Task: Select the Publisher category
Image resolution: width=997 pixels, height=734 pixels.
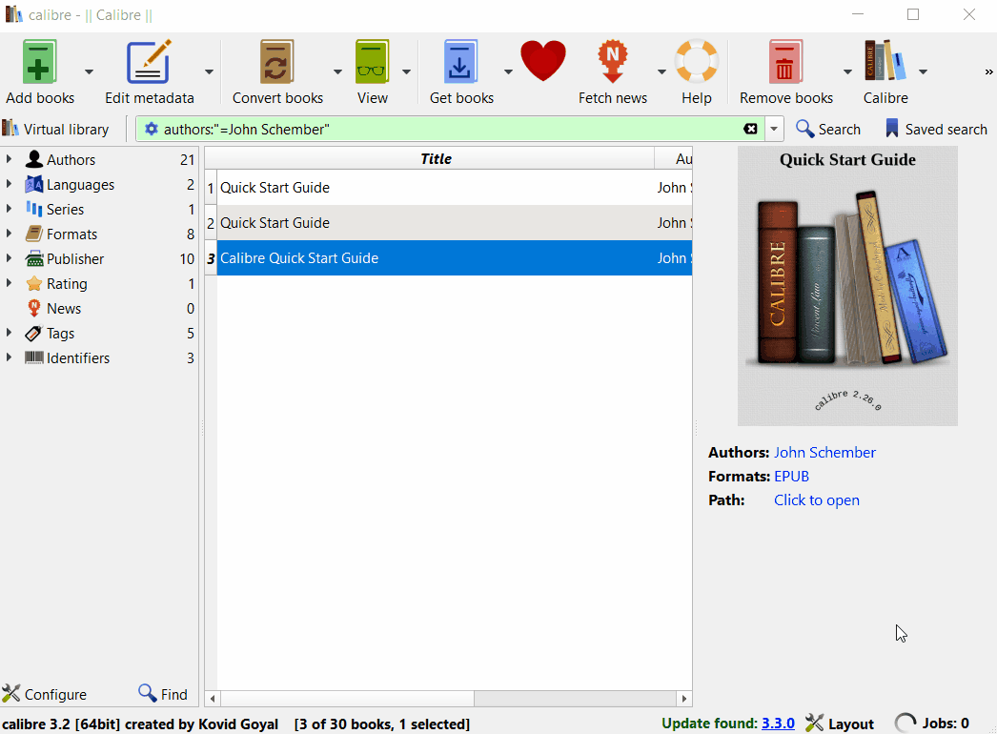Action: coord(75,259)
